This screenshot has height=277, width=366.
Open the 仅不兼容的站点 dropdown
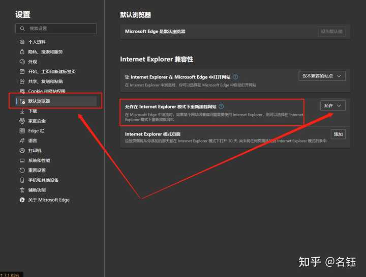tap(322, 76)
